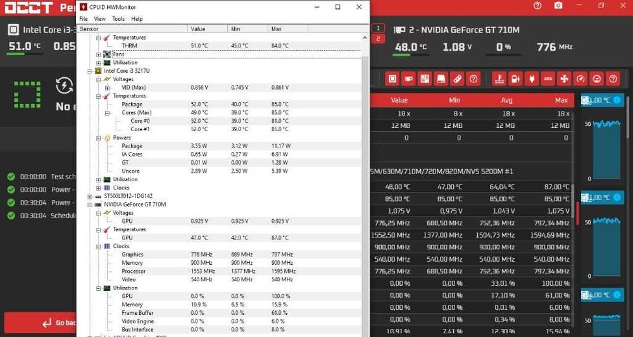Viewport: 633px width, 337px height.
Task: Click the NVIDIA GeForce GT 710M card icon
Action: point(97,205)
